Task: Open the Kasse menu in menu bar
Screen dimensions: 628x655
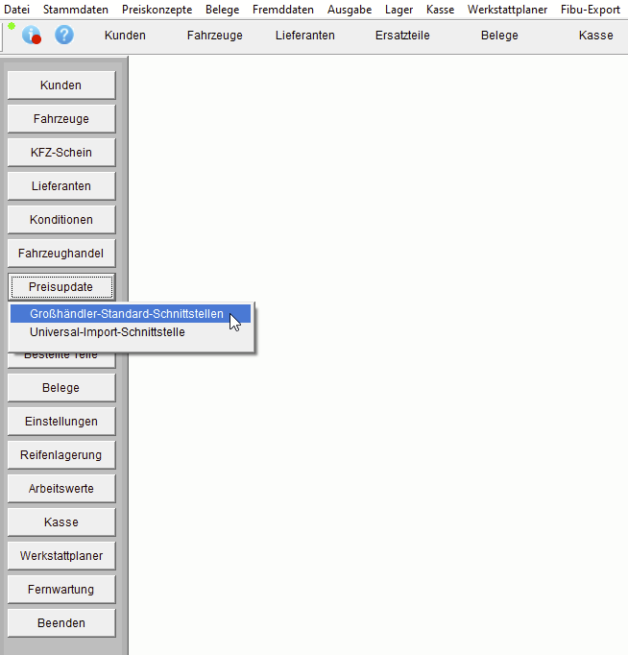Action: pyautogui.click(x=440, y=10)
